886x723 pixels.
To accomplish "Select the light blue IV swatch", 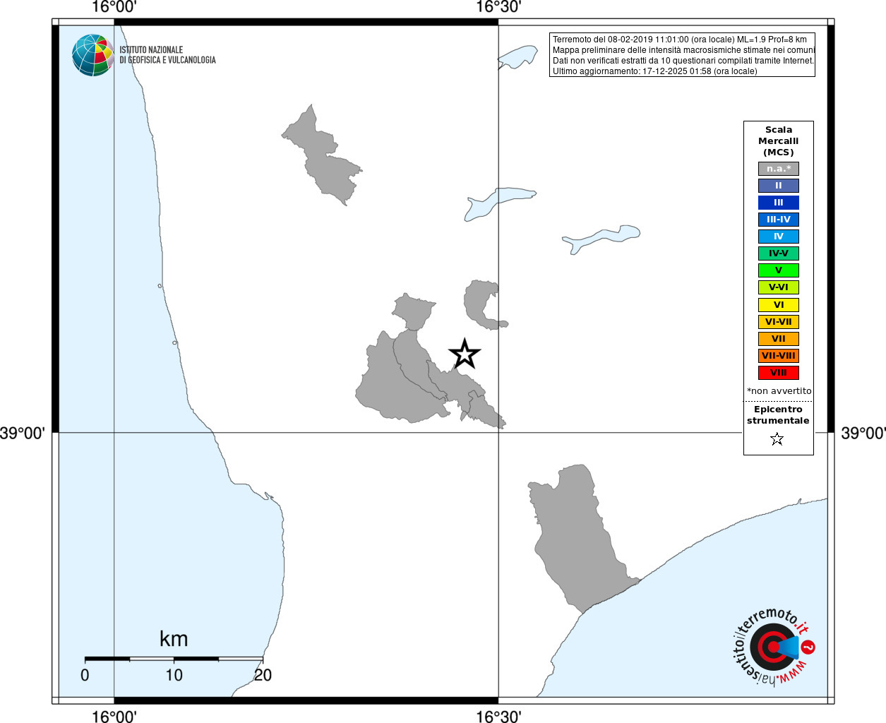I will pyautogui.click(x=779, y=237).
